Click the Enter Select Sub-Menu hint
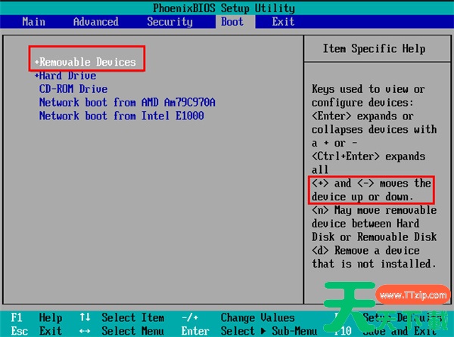The height and width of the screenshot is (337, 454). [x=249, y=331]
